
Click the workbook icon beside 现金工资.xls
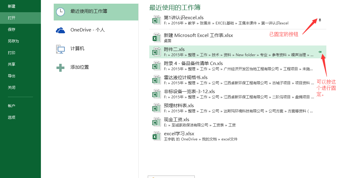click(x=157, y=122)
